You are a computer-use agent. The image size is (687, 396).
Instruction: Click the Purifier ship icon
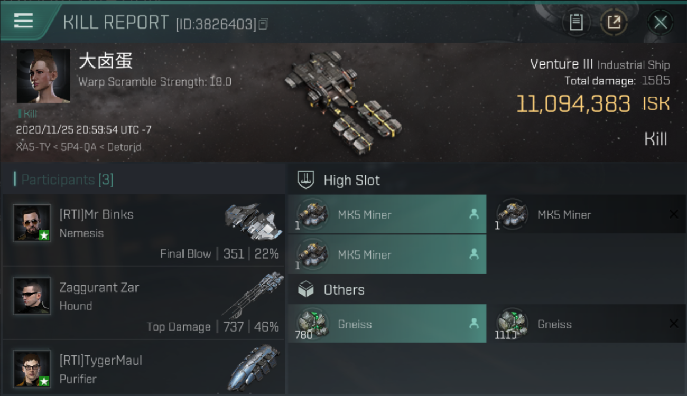click(254, 367)
